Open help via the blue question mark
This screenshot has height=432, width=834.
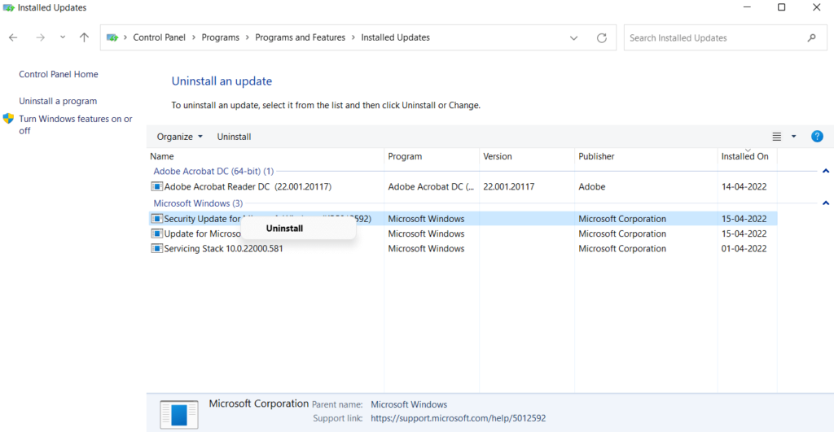point(817,137)
